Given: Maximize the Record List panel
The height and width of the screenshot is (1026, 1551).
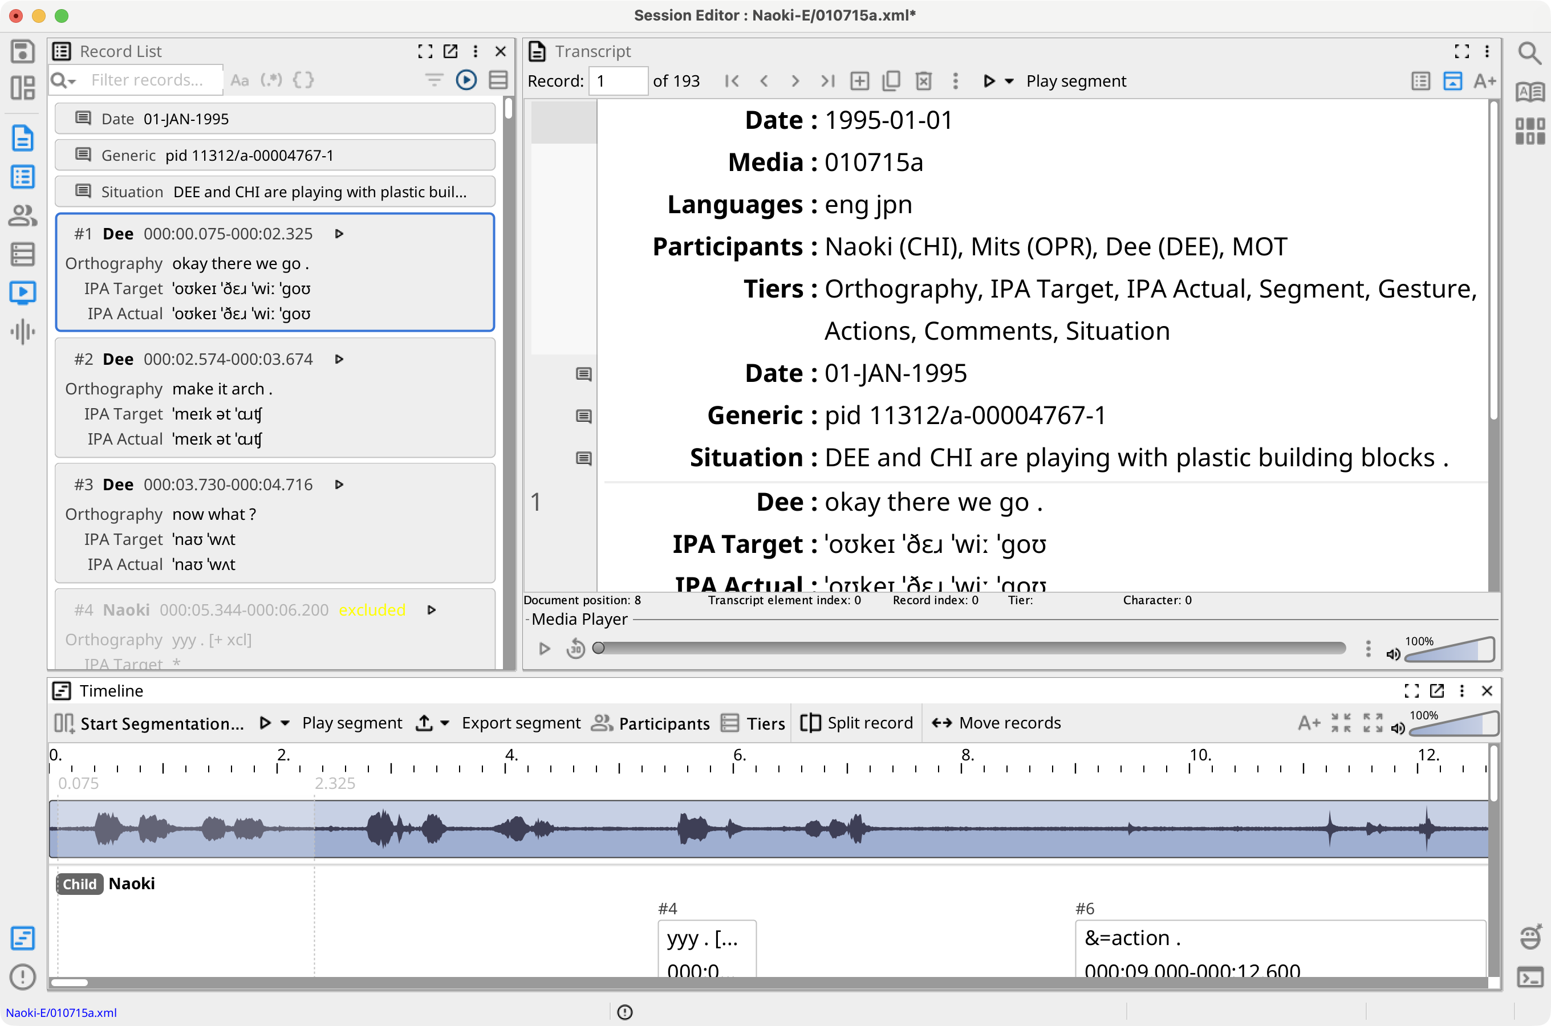Looking at the screenshot, I should tap(425, 51).
